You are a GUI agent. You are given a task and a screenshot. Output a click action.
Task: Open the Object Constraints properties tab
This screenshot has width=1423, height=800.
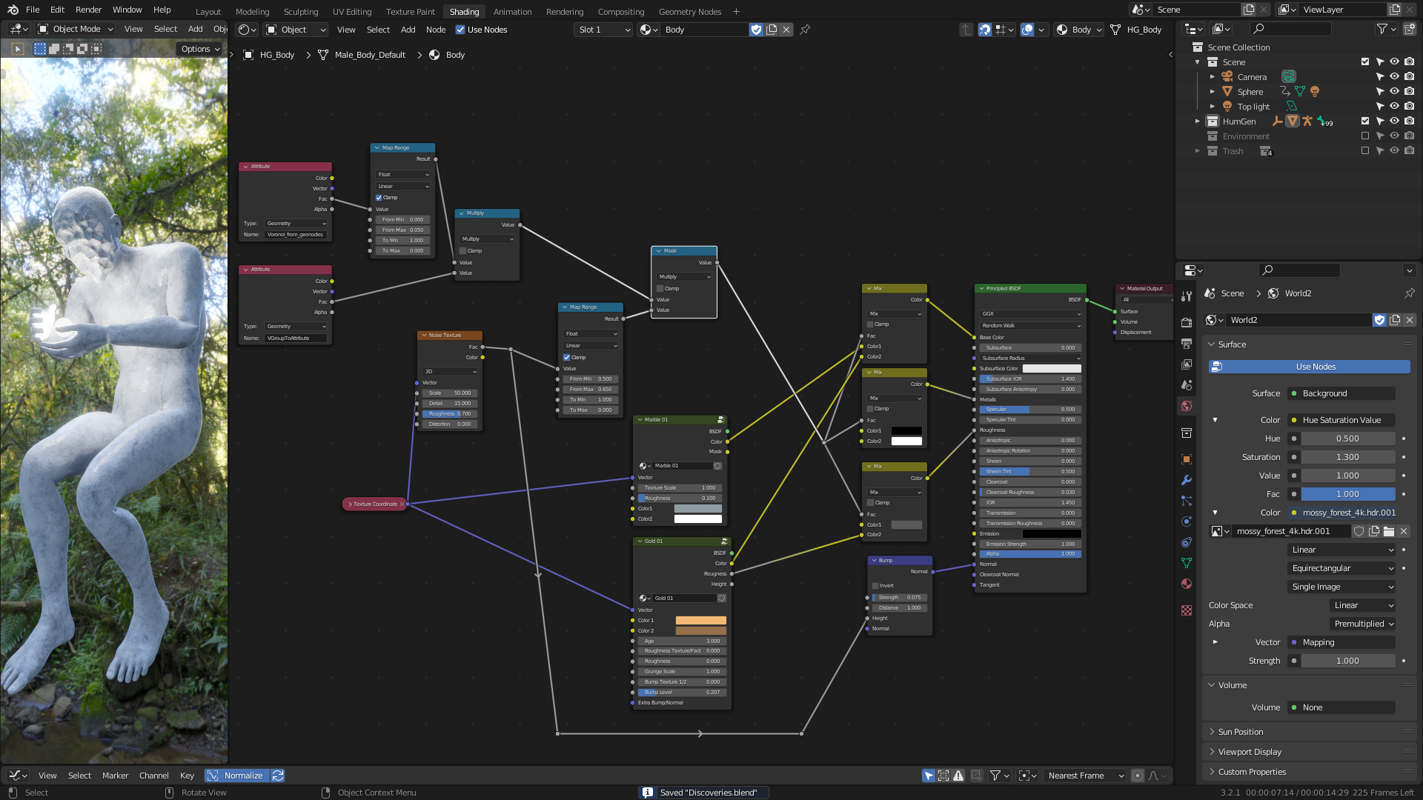click(1187, 542)
